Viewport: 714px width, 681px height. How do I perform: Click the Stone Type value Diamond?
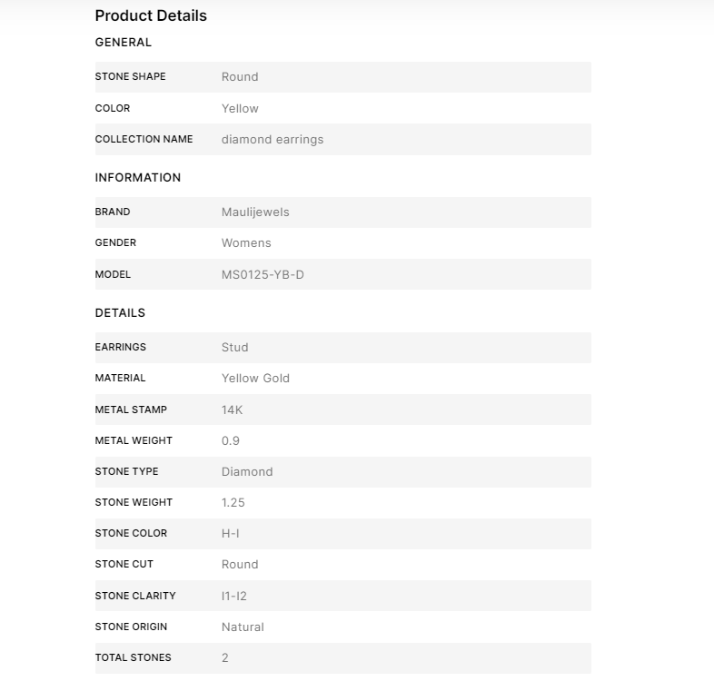[247, 471]
